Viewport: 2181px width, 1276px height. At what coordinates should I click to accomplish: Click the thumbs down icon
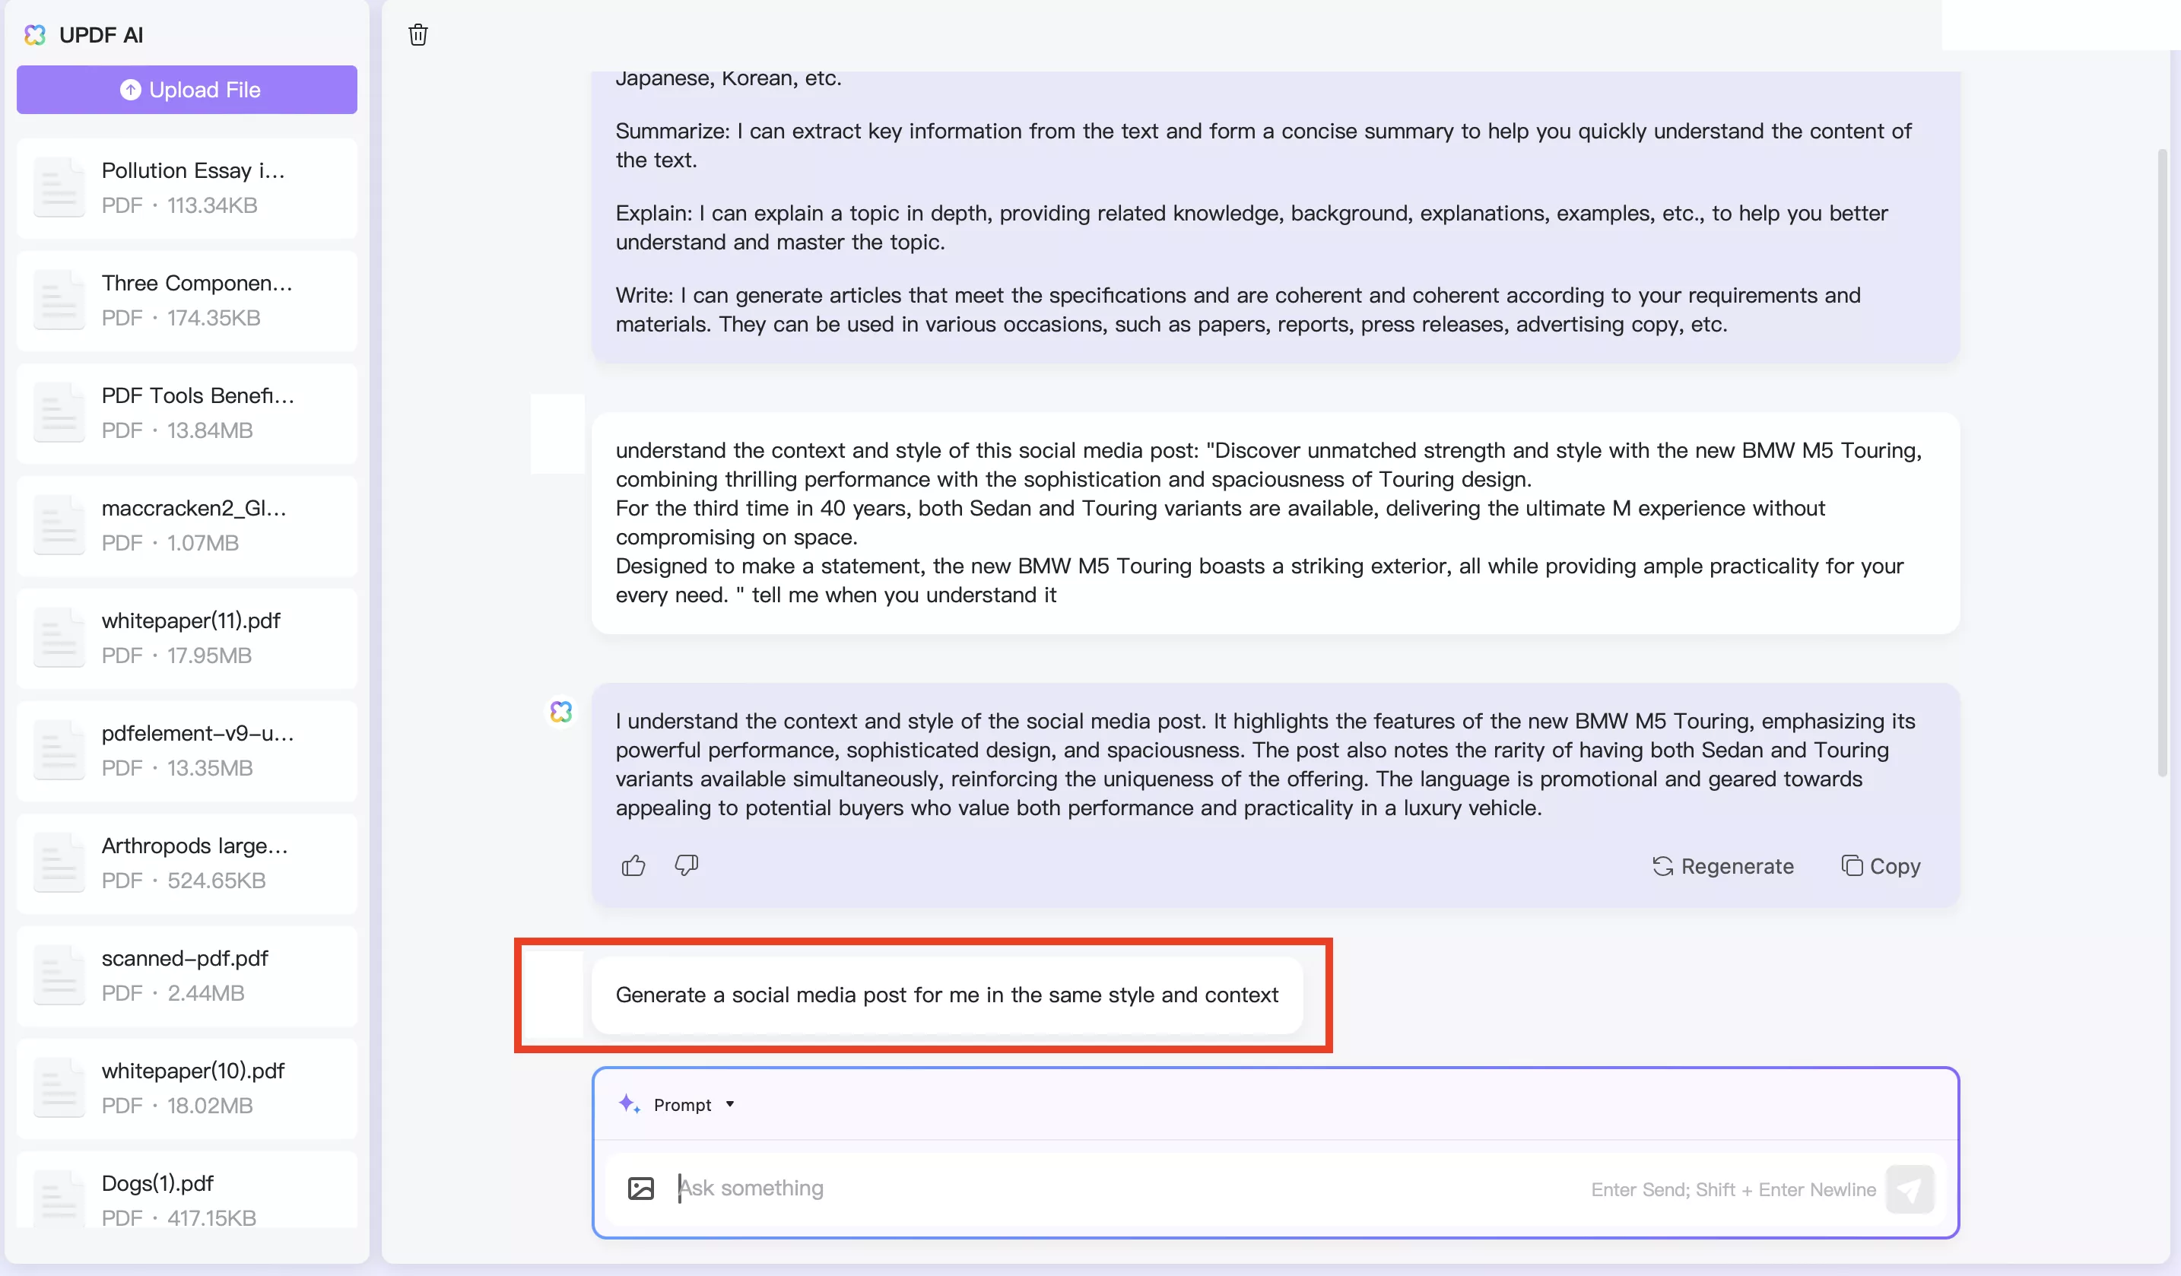click(687, 865)
